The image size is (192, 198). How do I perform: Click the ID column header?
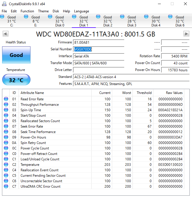click(x=14, y=93)
